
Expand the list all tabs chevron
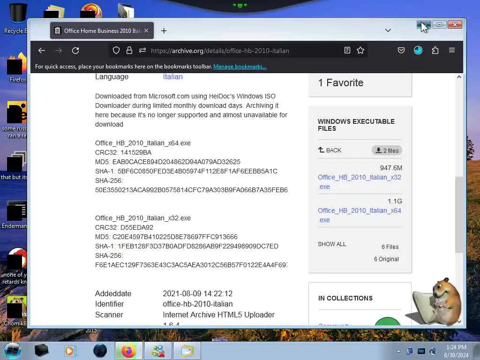pyautogui.click(x=388, y=30)
